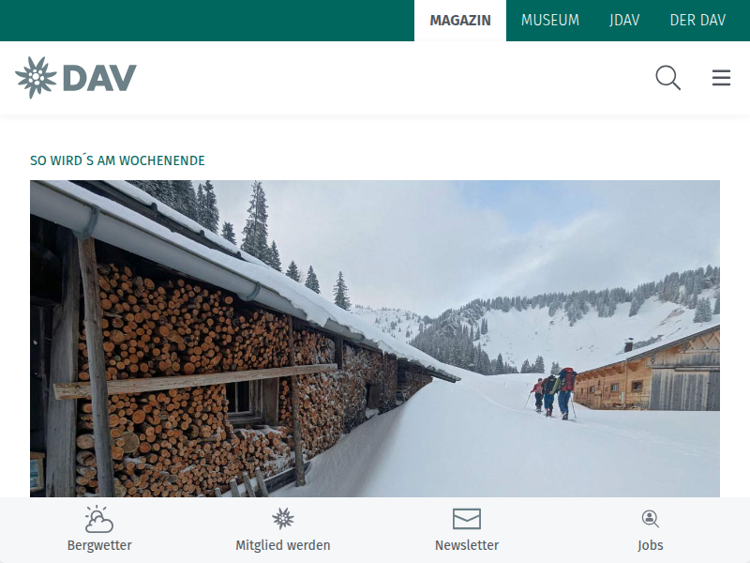This screenshot has width=750, height=563.
Task: Click the Bergwetter text label
Action: [99, 545]
